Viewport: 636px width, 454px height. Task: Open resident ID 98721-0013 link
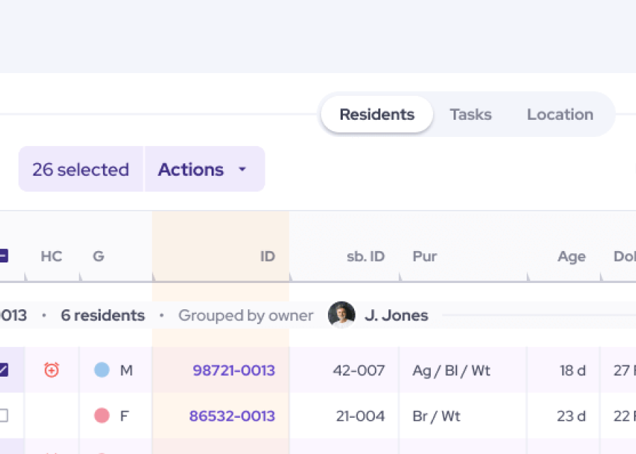click(x=234, y=370)
